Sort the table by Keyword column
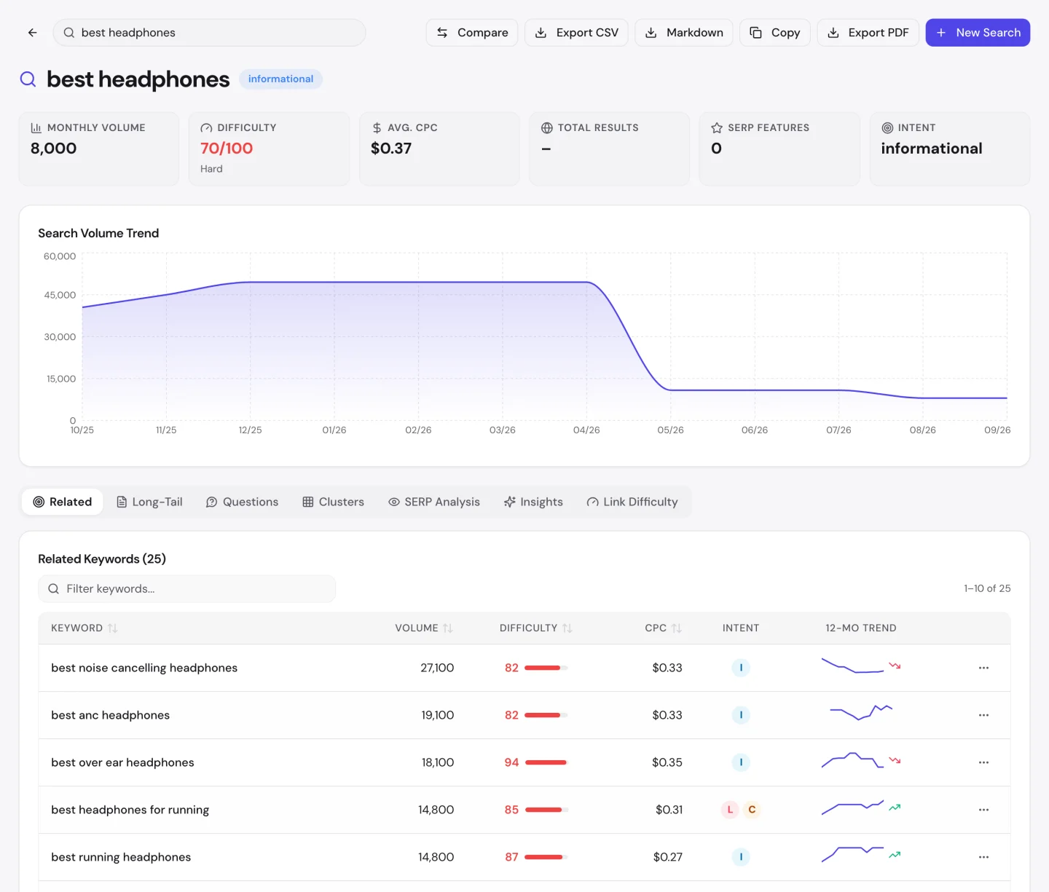The image size is (1049, 892). click(x=84, y=628)
